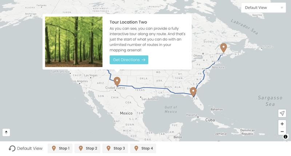Toggle the collapse arrow at map bottom-left
Image resolution: width=291 pixels, height=156 pixels.
6,132
